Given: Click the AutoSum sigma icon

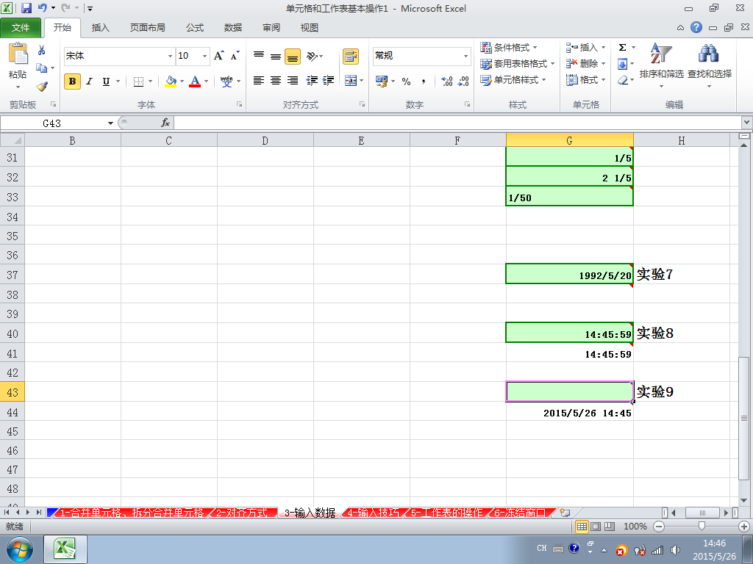Looking at the screenshot, I should point(622,48).
